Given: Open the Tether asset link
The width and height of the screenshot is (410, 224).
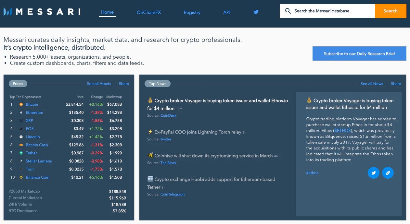Looking at the screenshot, I should click(32, 153).
